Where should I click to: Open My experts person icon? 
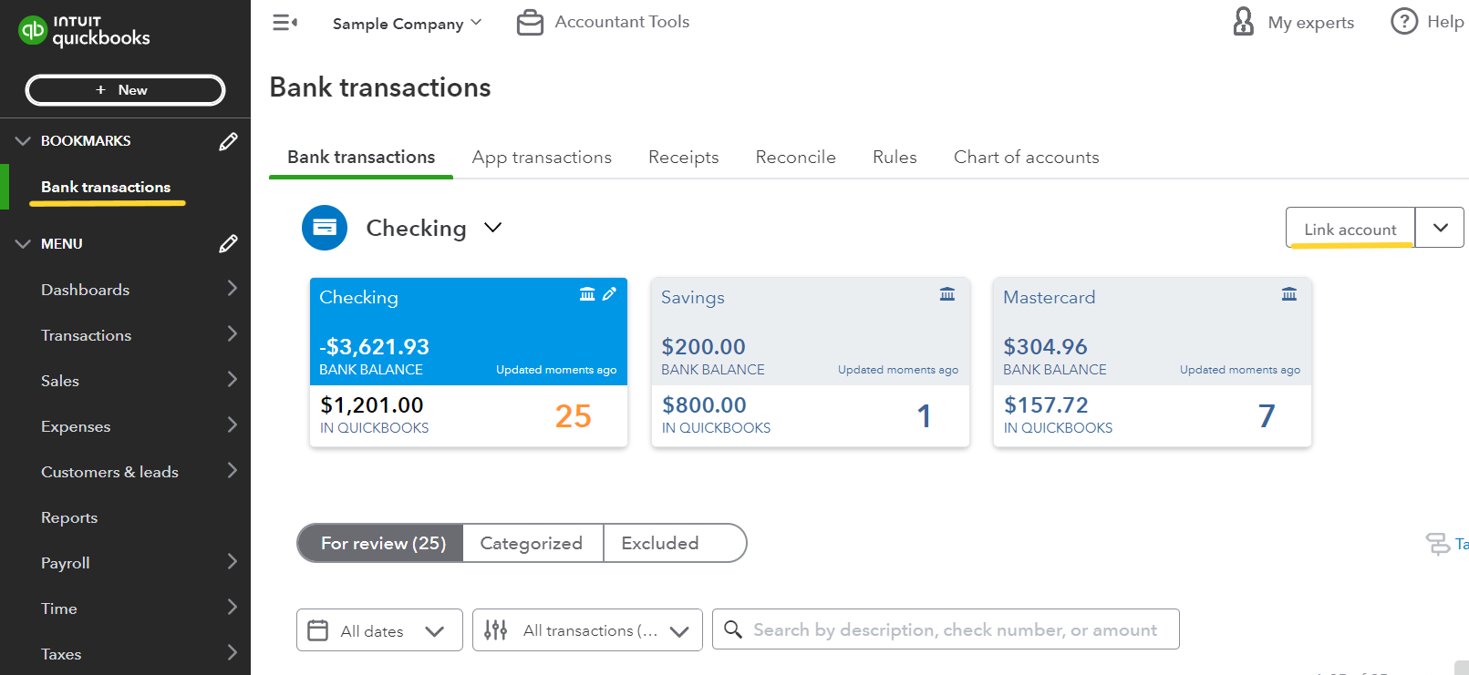[1243, 22]
